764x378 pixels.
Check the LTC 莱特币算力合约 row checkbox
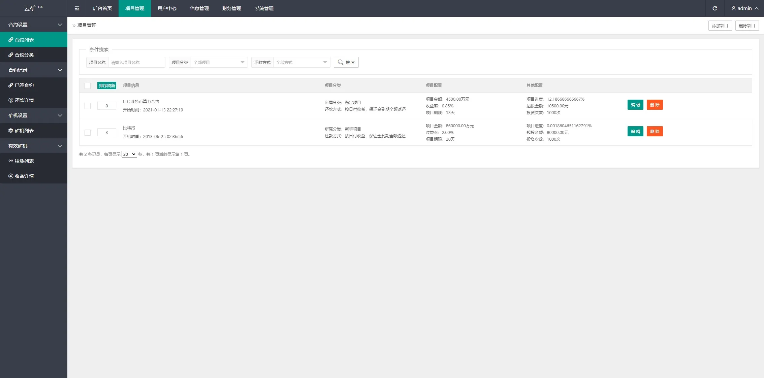click(x=88, y=106)
